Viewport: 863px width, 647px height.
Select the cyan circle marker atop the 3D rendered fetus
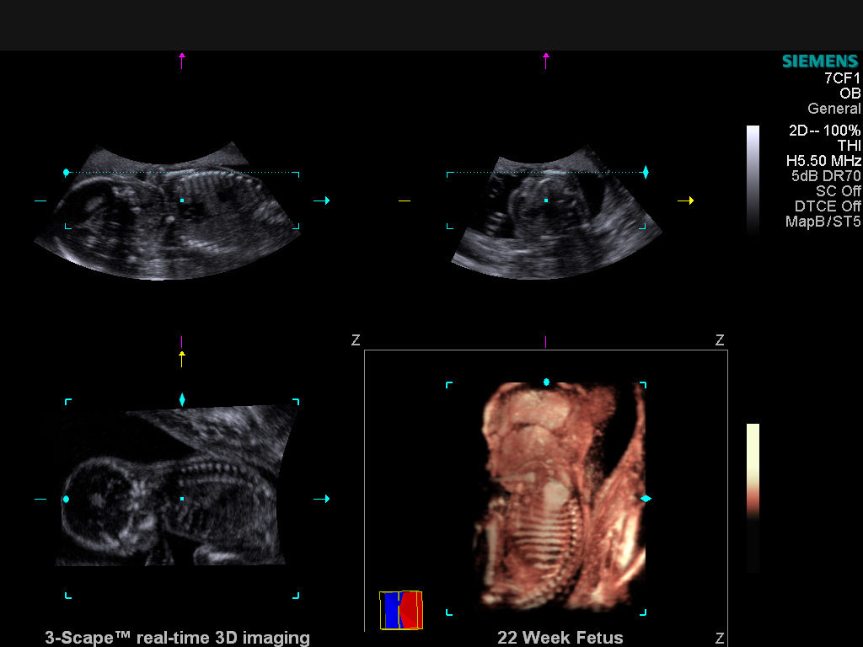coord(546,382)
